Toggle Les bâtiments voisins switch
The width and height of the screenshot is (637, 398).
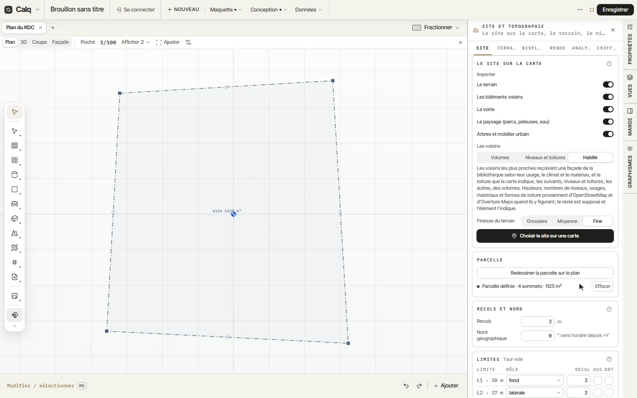click(x=608, y=97)
